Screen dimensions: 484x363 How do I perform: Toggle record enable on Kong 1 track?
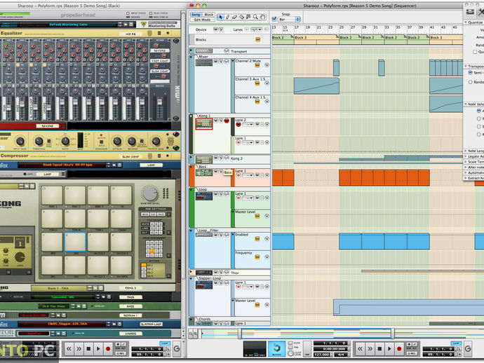tap(227, 121)
